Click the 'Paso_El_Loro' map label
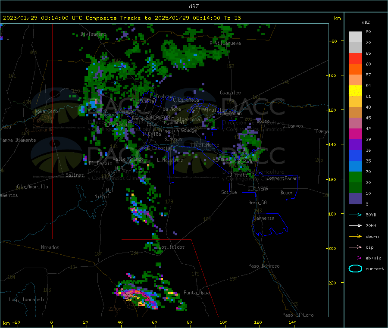 (x=298, y=315)
